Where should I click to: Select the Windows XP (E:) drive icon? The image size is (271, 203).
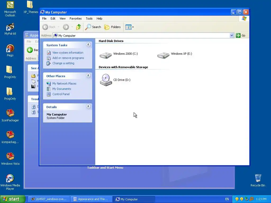click(x=163, y=56)
